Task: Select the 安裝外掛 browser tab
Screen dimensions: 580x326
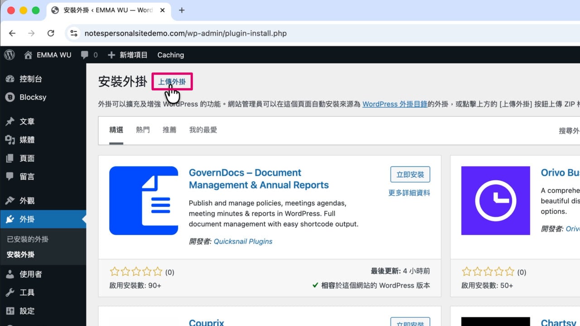Action: pos(109,10)
